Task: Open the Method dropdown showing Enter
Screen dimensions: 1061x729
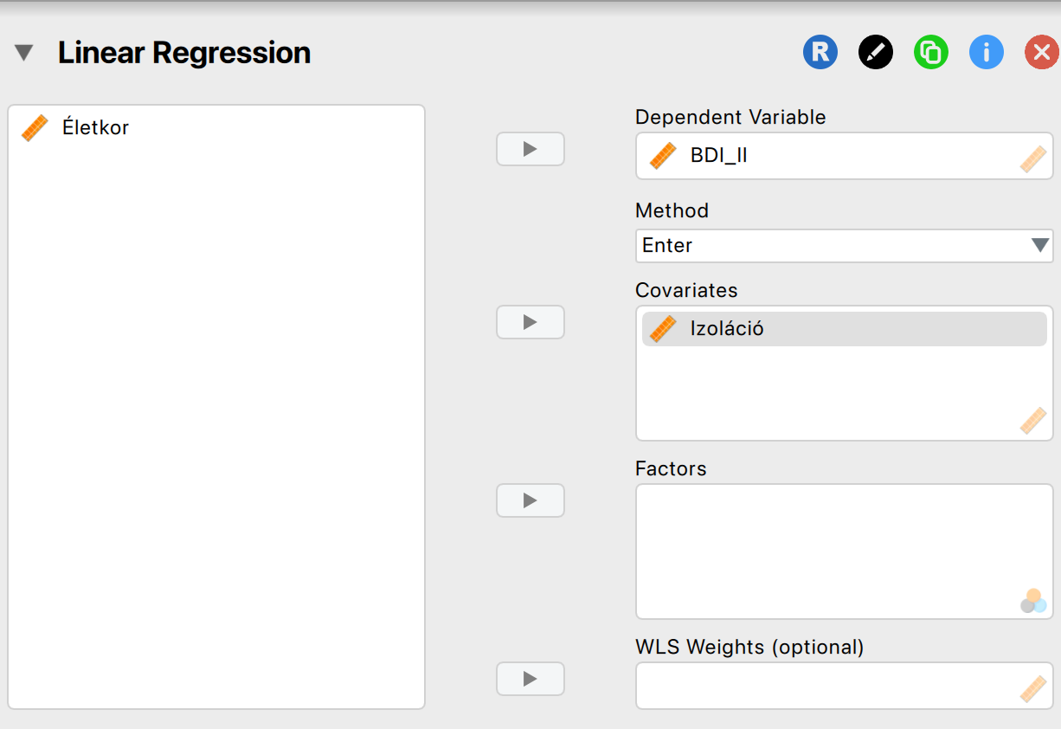Action: click(x=831, y=246)
